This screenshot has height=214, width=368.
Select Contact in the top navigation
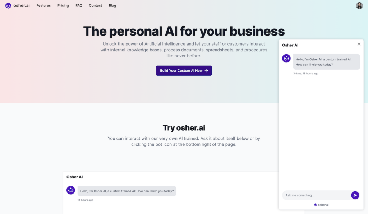tap(95, 5)
